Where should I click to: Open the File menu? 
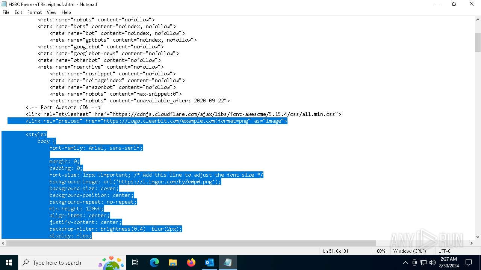point(6,12)
